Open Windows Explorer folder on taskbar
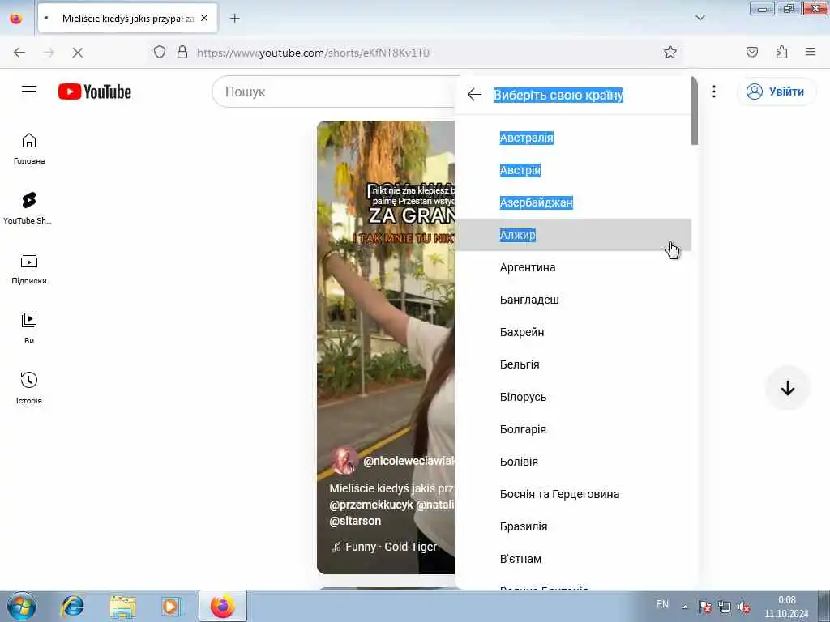Viewport: 830px width, 622px height. coord(123,606)
